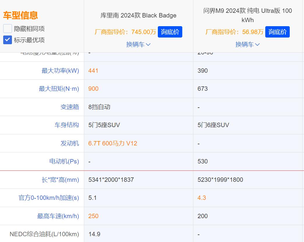This screenshot has height=242, width=304.
Task: Uncheck the 标示最优项 checkbox
Action: [8, 40]
